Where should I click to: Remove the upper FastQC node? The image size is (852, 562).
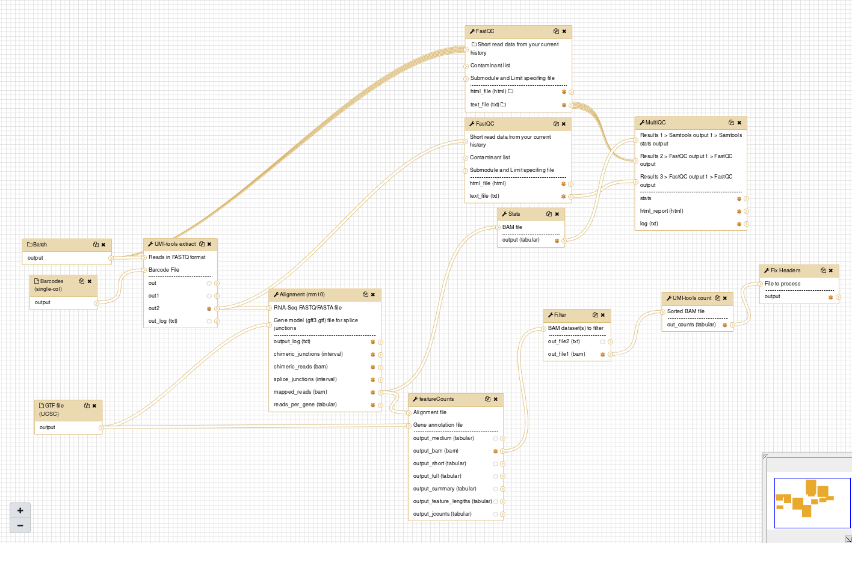click(564, 31)
